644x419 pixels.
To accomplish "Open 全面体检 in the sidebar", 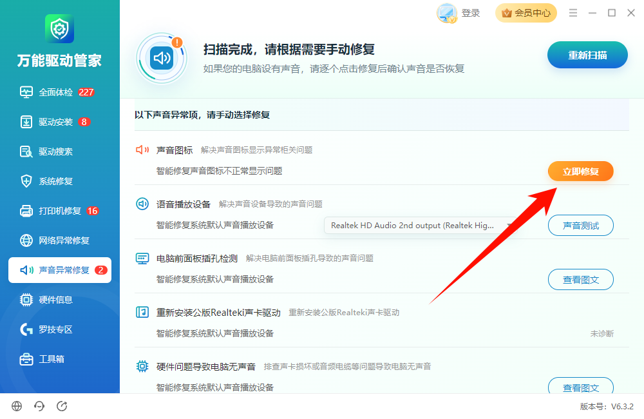I will click(x=57, y=92).
